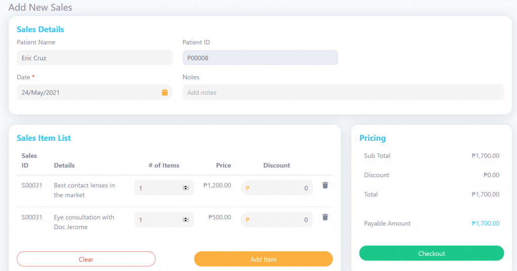The width and height of the screenshot is (517, 271).
Task: Select the Sales Item List heading
Action: pyautogui.click(x=44, y=138)
